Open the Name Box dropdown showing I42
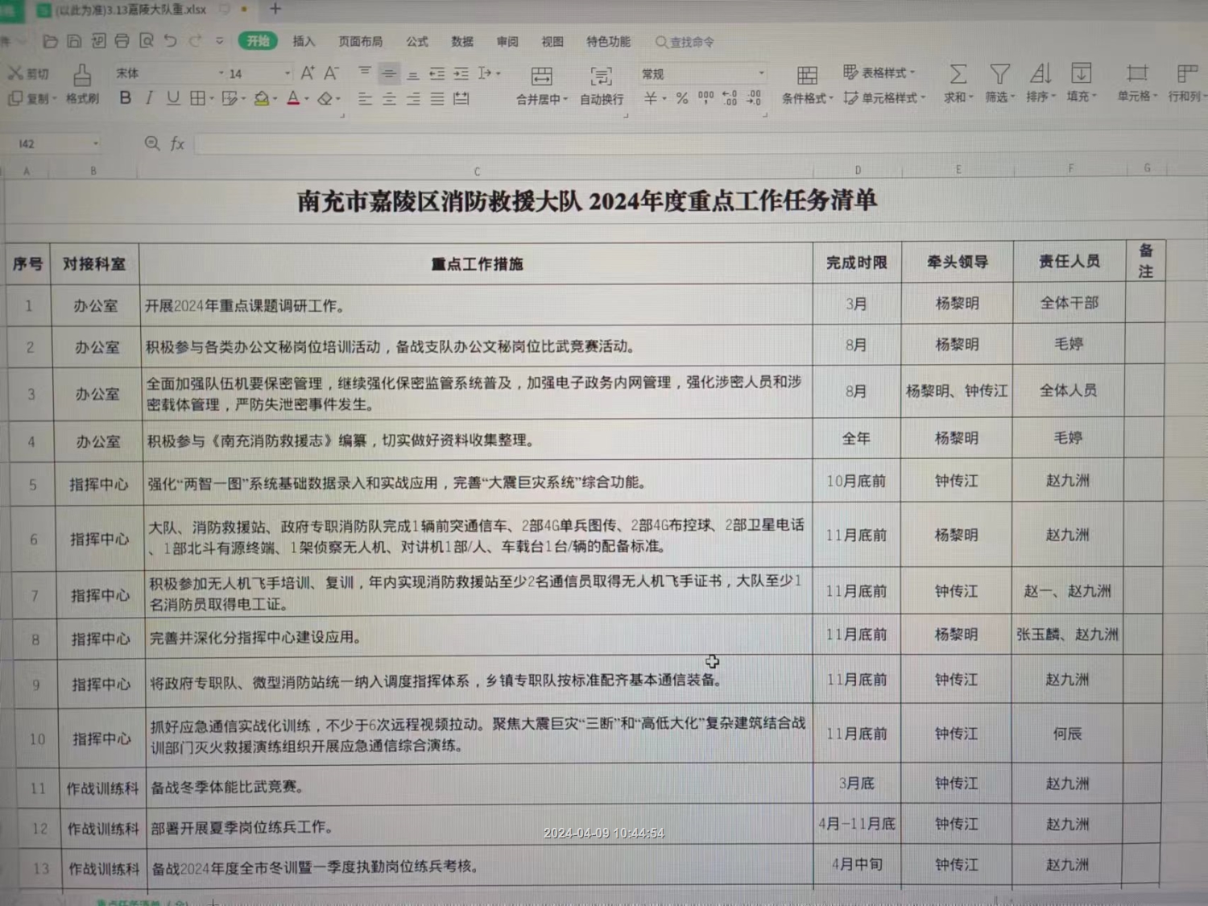Viewport: 1208px width, 906px height. coord(95,143)
